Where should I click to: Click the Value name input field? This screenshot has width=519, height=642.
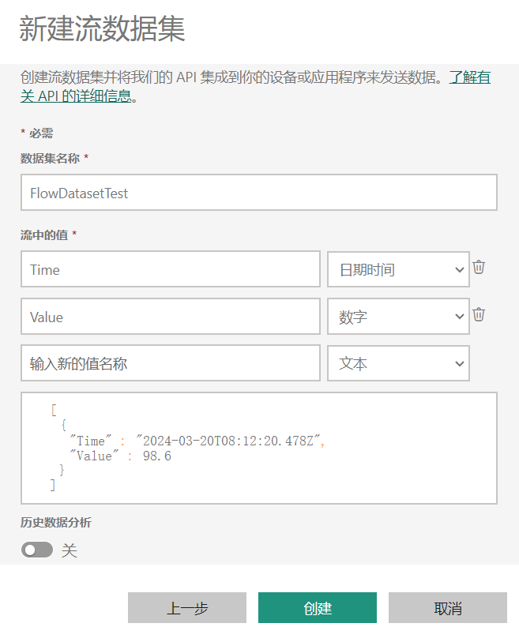tap(170, 317)
